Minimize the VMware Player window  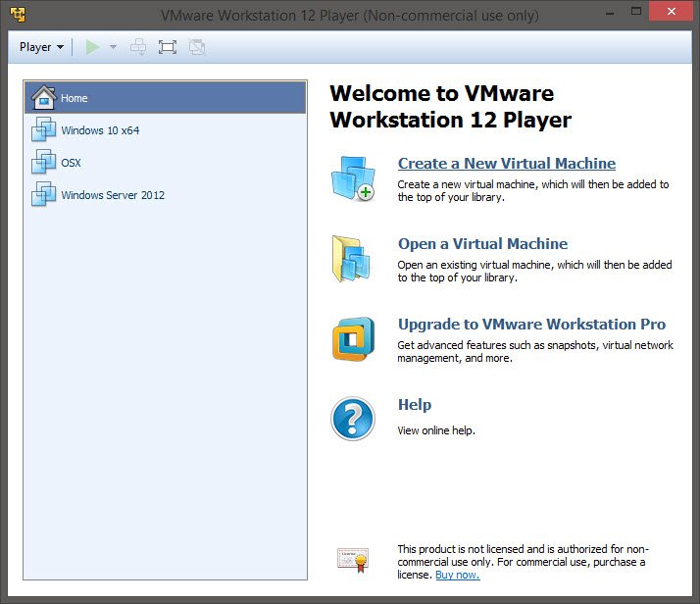click(x=610, y=14)
